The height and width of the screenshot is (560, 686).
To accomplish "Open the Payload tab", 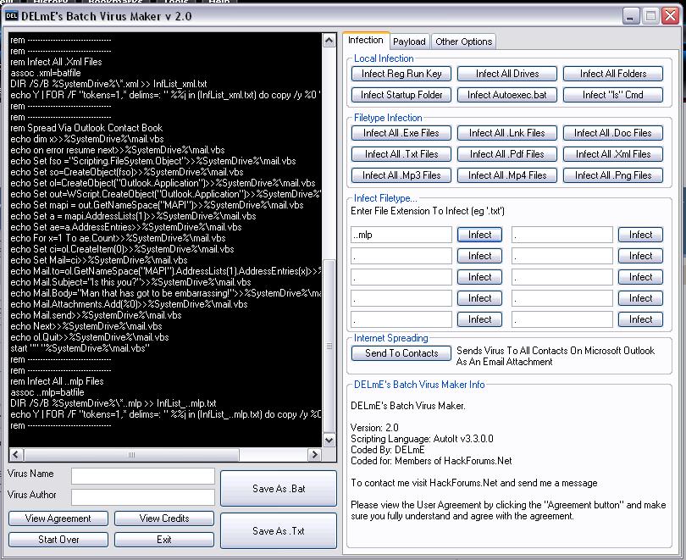I will click(x=409, y=42).
